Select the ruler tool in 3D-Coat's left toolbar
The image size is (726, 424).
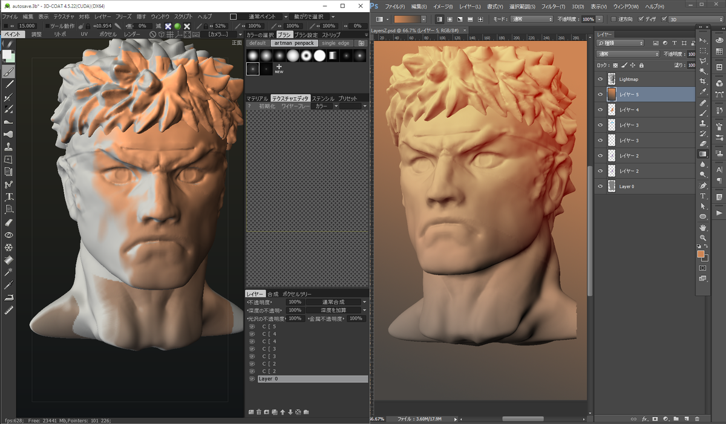click(x=9, y=310)
